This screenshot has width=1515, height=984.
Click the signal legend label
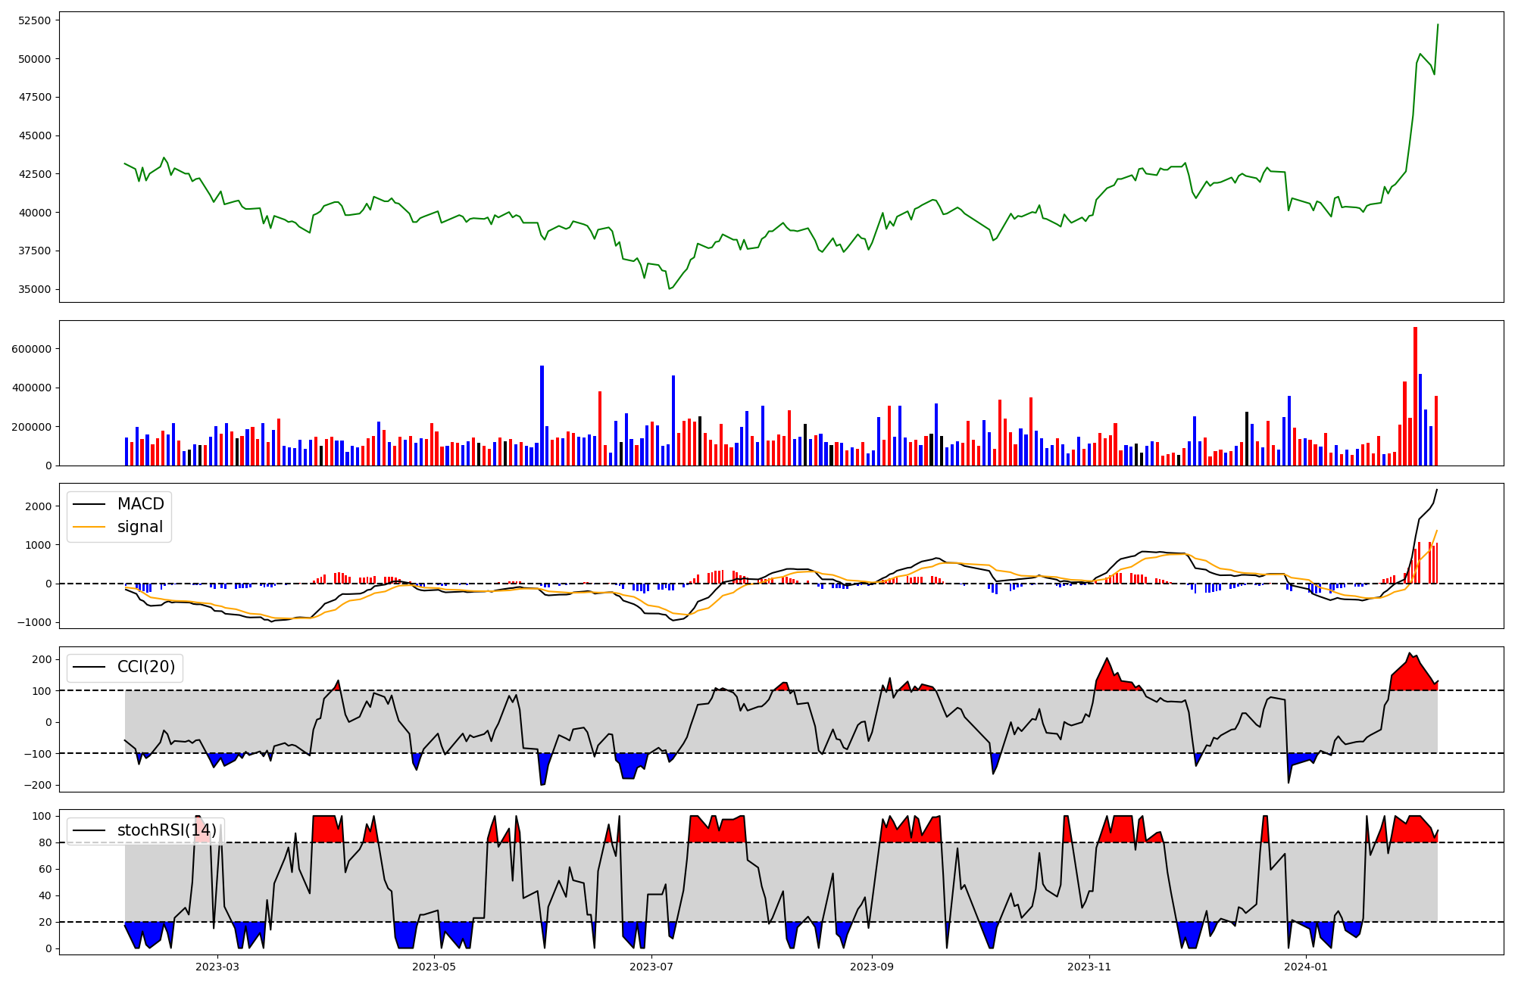pos(140,527)
